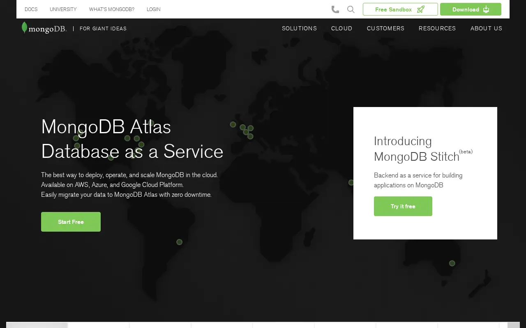Click the download arrow icon in Download button
The width and height of the screenshot is (526, 328).
tap(486, 9)
